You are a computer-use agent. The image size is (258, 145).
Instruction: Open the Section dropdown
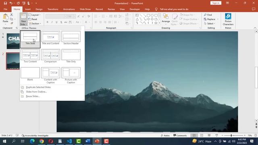tap(35, 23)
